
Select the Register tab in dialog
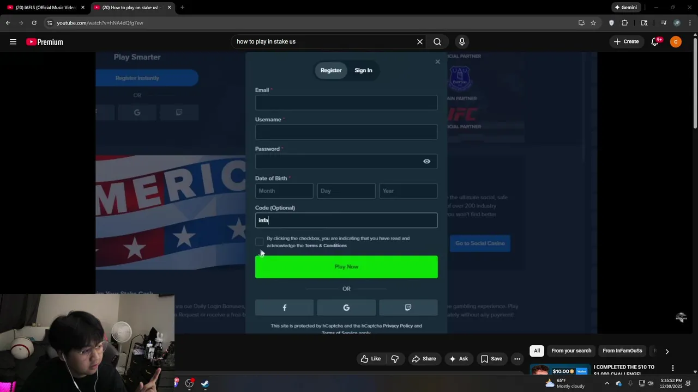coord(331,70)
